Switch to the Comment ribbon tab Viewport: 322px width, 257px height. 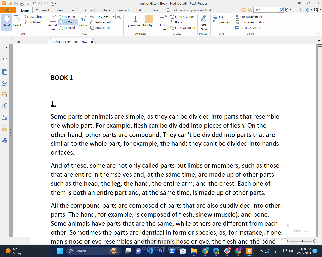click(x=43, y=10)
